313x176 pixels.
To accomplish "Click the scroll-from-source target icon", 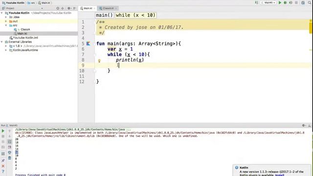I will (x=58, y=8).
